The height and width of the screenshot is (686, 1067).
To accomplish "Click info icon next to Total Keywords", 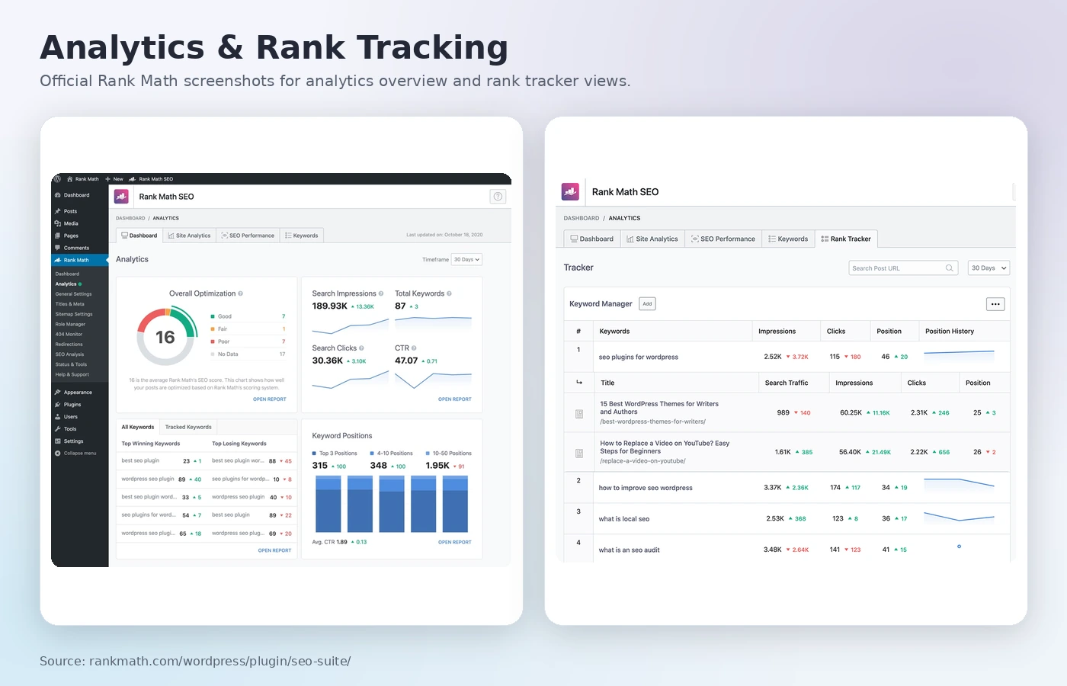I will coord(449,293).
